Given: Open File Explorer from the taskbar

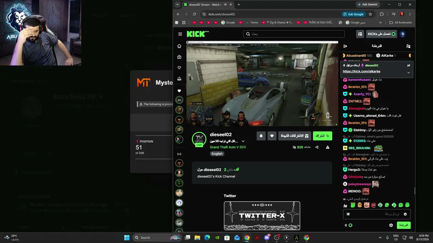Looking at the screenshot, I should 197,238.
